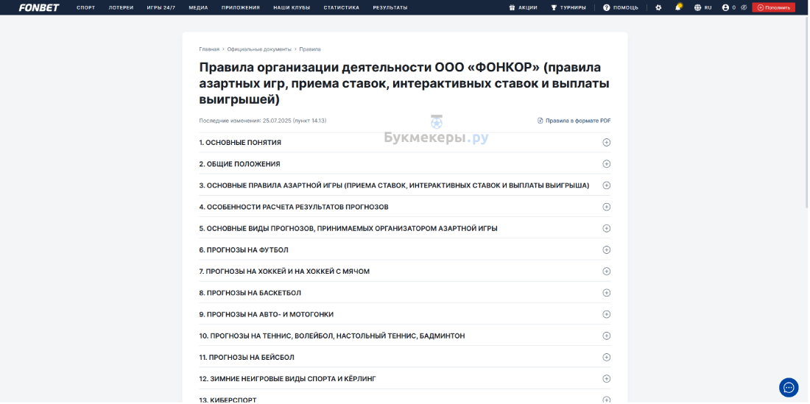810x404 pixels.
Task: Click the Правила breadcrumb
Action: point(310,49)
